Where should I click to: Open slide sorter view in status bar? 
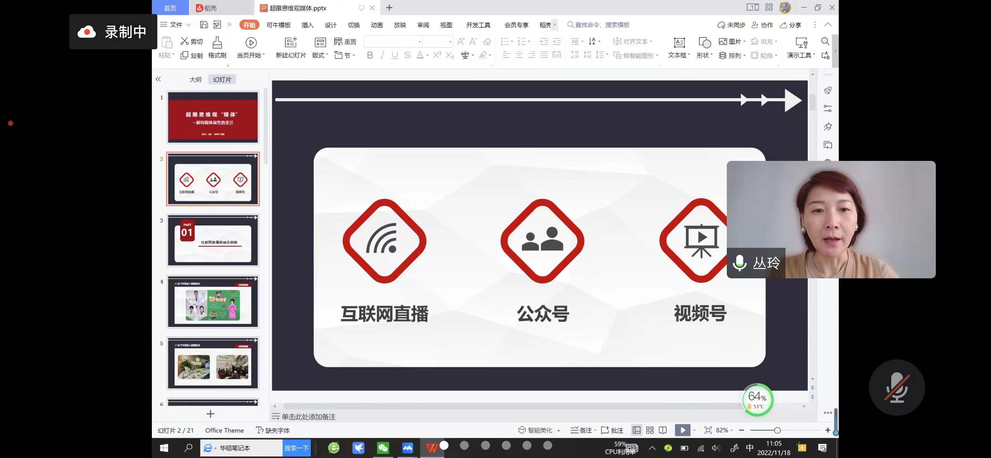[x=650, y=430]
